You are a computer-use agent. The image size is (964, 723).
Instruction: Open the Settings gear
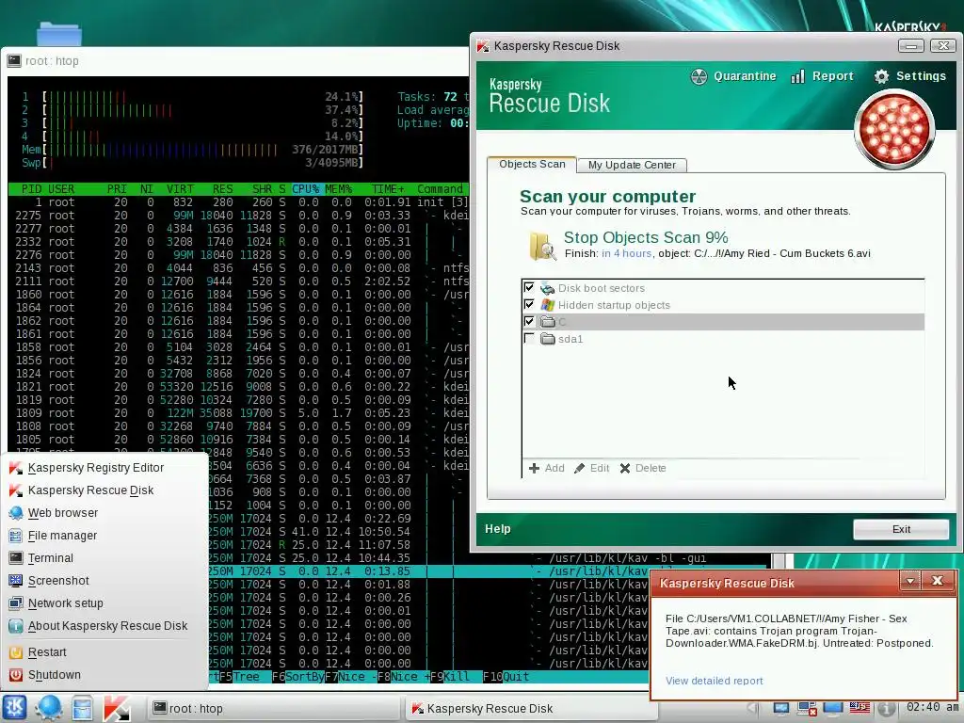pyautogui.click(x=910, y=76)
